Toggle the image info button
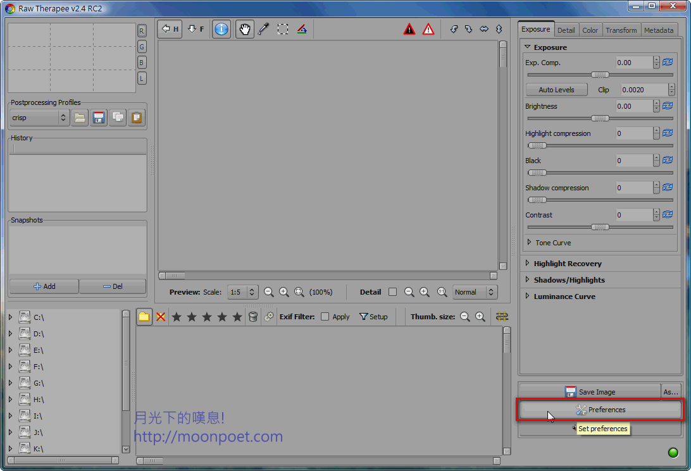This screenshot has height=471, width=691. click(221, 29)
